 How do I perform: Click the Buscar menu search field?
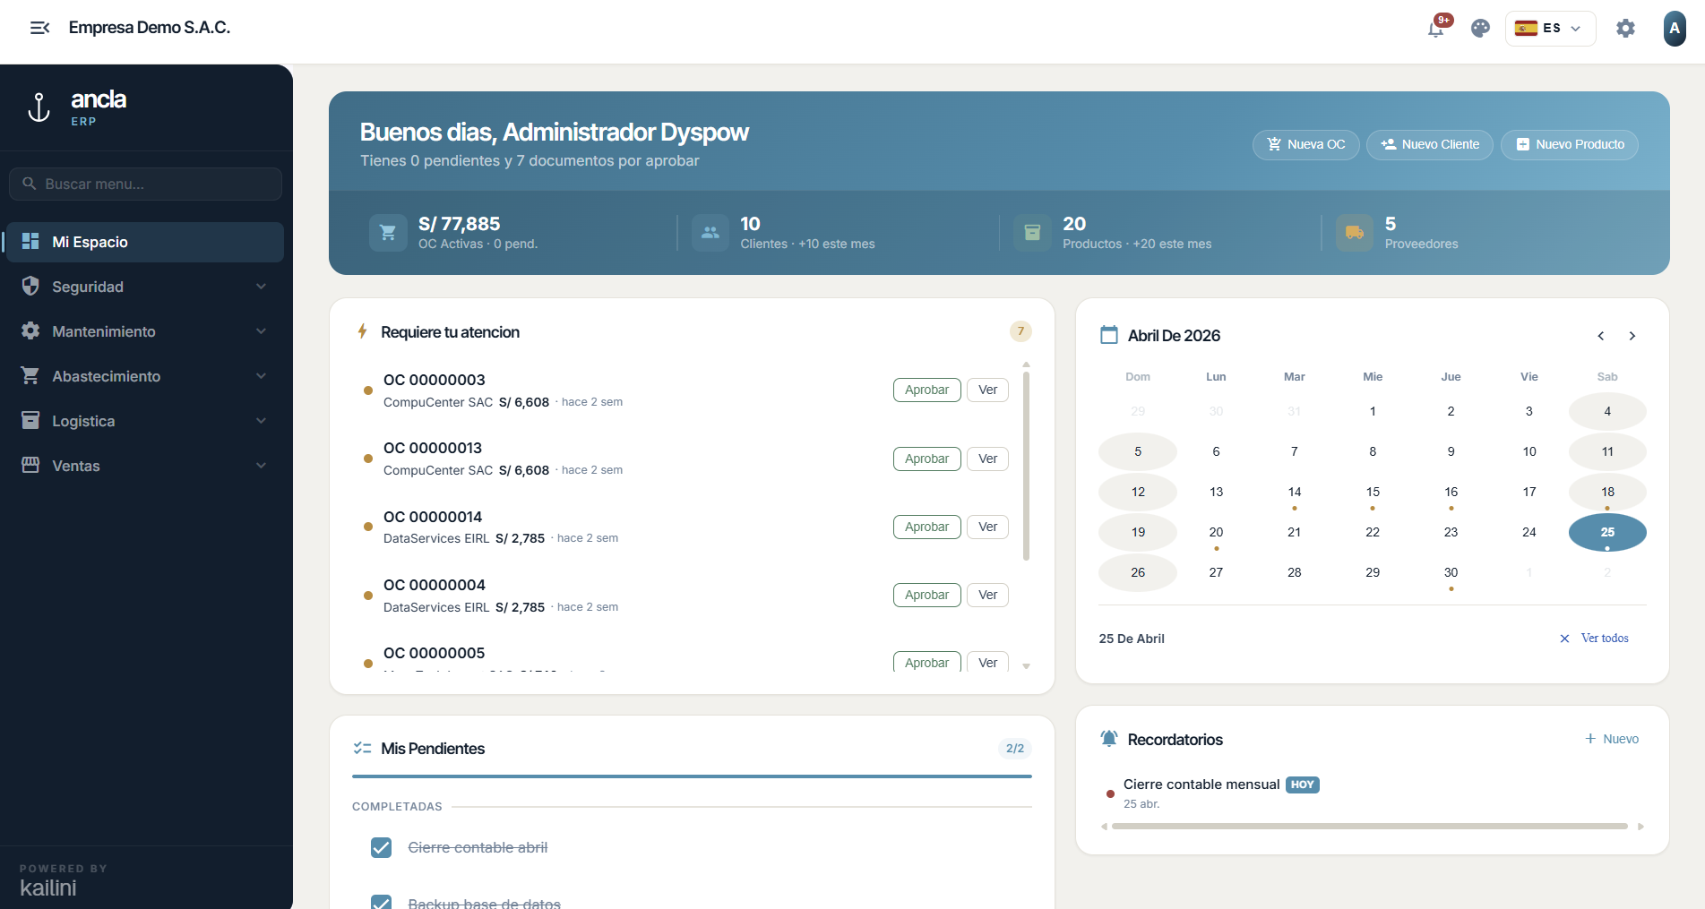coord(145,184)
